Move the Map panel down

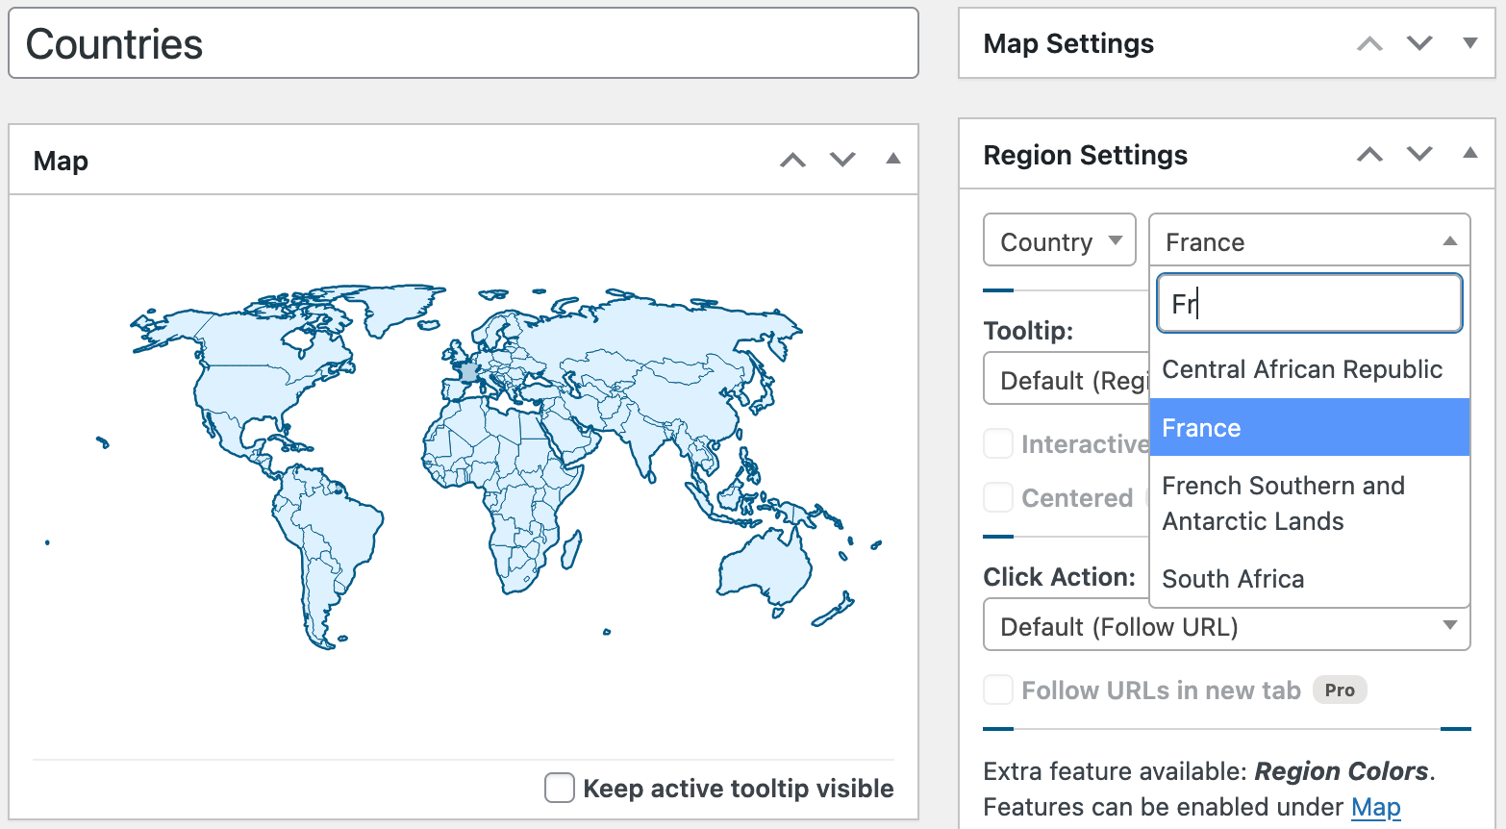pos(842,160)
